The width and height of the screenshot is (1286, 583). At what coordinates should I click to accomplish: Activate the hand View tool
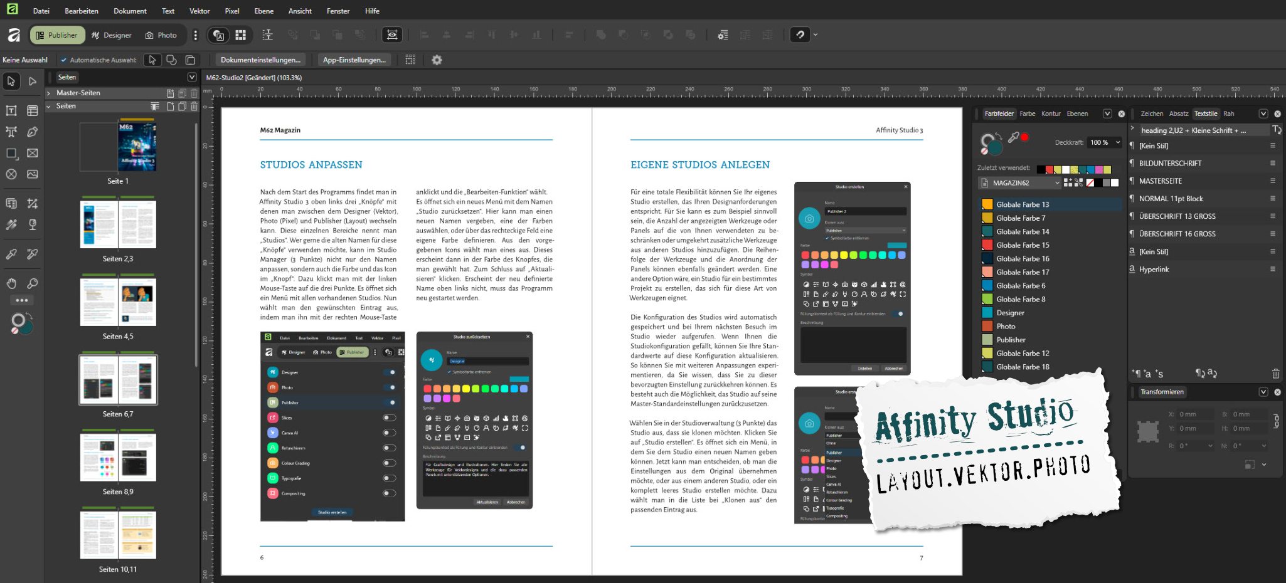(x=11, y=283)
